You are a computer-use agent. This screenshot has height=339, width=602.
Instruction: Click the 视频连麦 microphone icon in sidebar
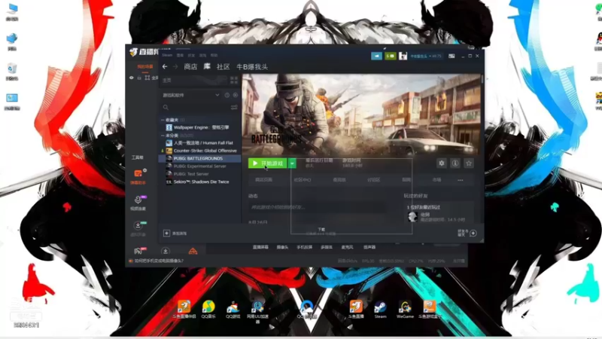click(138, 200)
